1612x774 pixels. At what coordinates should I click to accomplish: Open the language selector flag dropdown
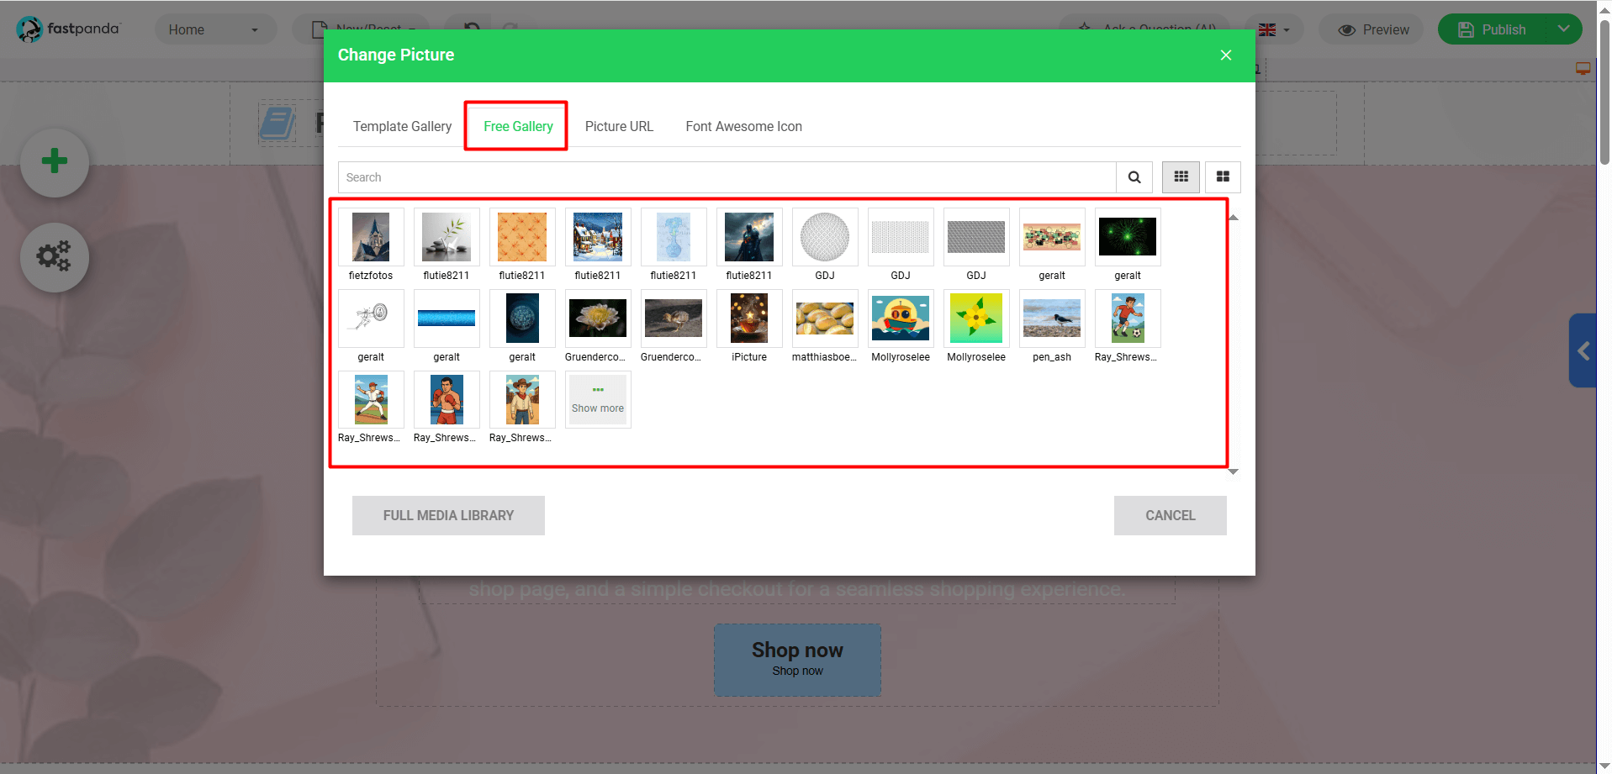[x=1273, y=29]
